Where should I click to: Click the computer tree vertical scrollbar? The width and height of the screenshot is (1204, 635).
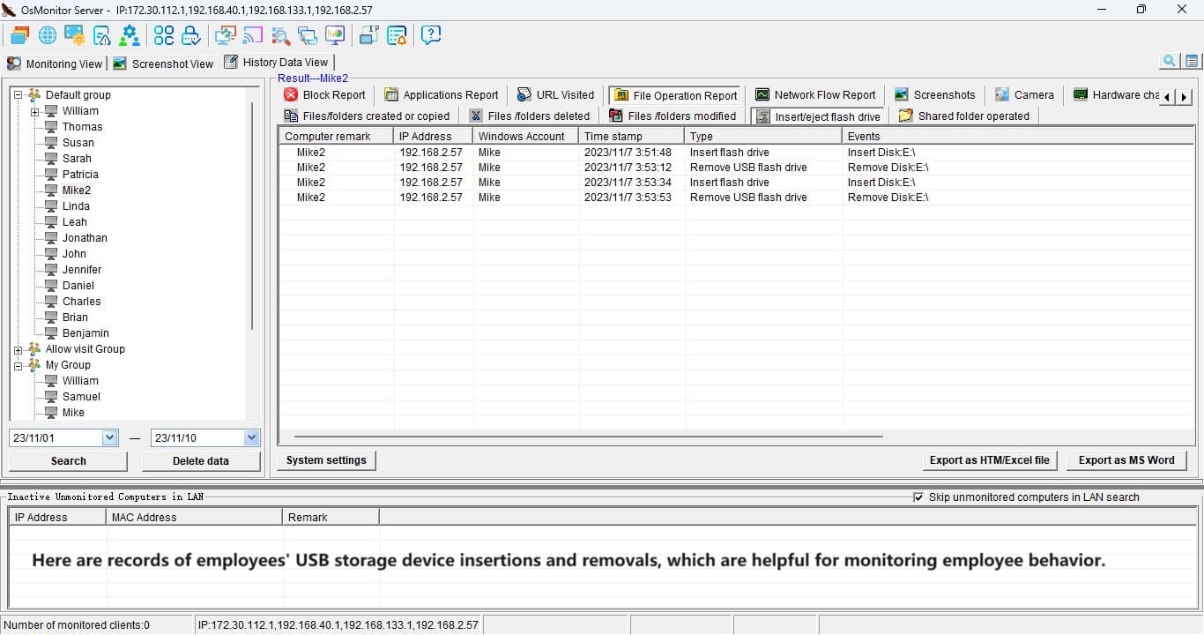[x=252, y=216]
